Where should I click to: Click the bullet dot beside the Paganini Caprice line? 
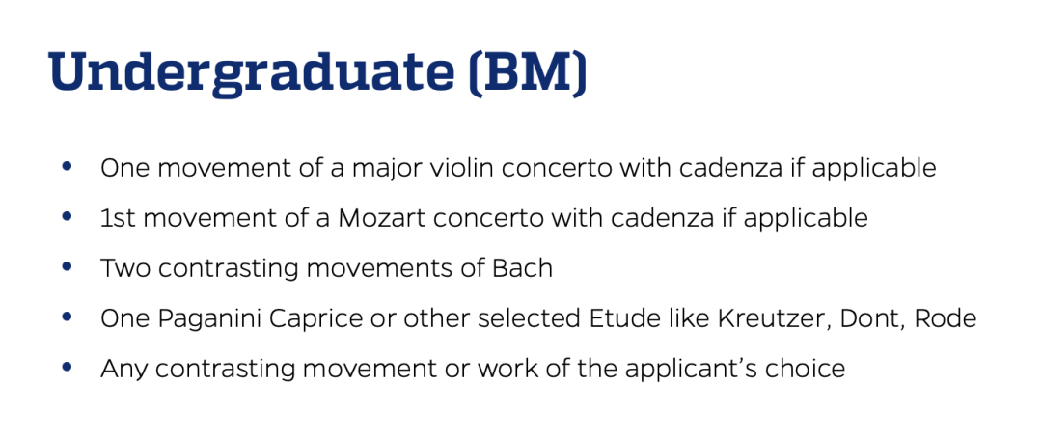tap(66, 317)
